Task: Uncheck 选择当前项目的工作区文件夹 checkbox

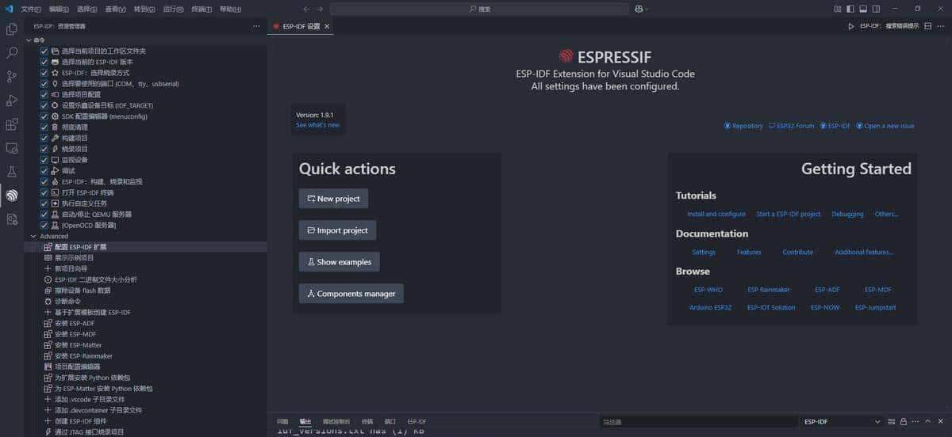Action: click(44, 51)
